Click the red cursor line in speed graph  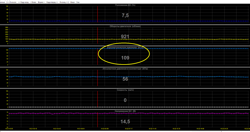point(97,99)
